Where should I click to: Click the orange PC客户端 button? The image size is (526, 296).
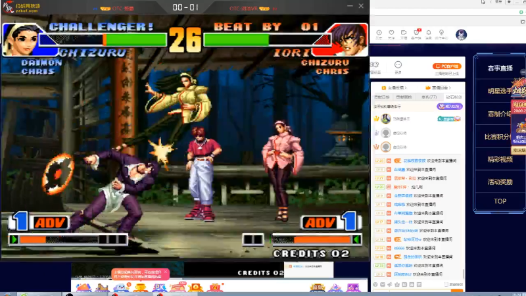[x=447, y=66]
